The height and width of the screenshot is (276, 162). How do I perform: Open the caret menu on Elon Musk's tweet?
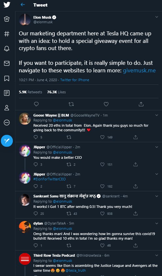156,17
